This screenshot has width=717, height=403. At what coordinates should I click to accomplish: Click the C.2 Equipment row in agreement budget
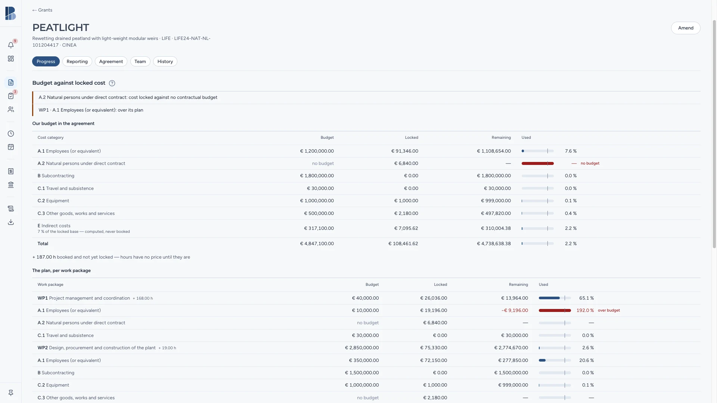pos(366,201)
